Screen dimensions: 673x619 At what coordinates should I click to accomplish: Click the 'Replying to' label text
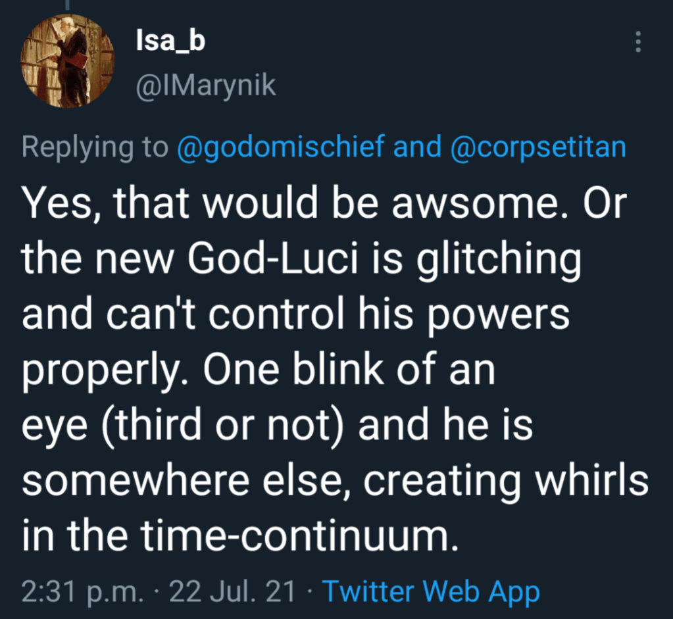click(95, 147)
